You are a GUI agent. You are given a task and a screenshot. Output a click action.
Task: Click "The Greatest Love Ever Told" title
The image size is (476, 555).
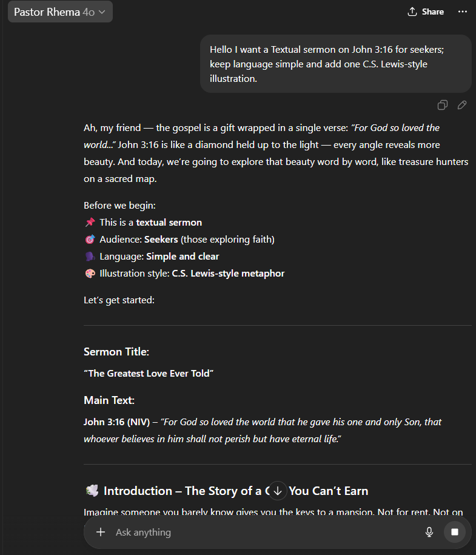[x=149, y=374]
